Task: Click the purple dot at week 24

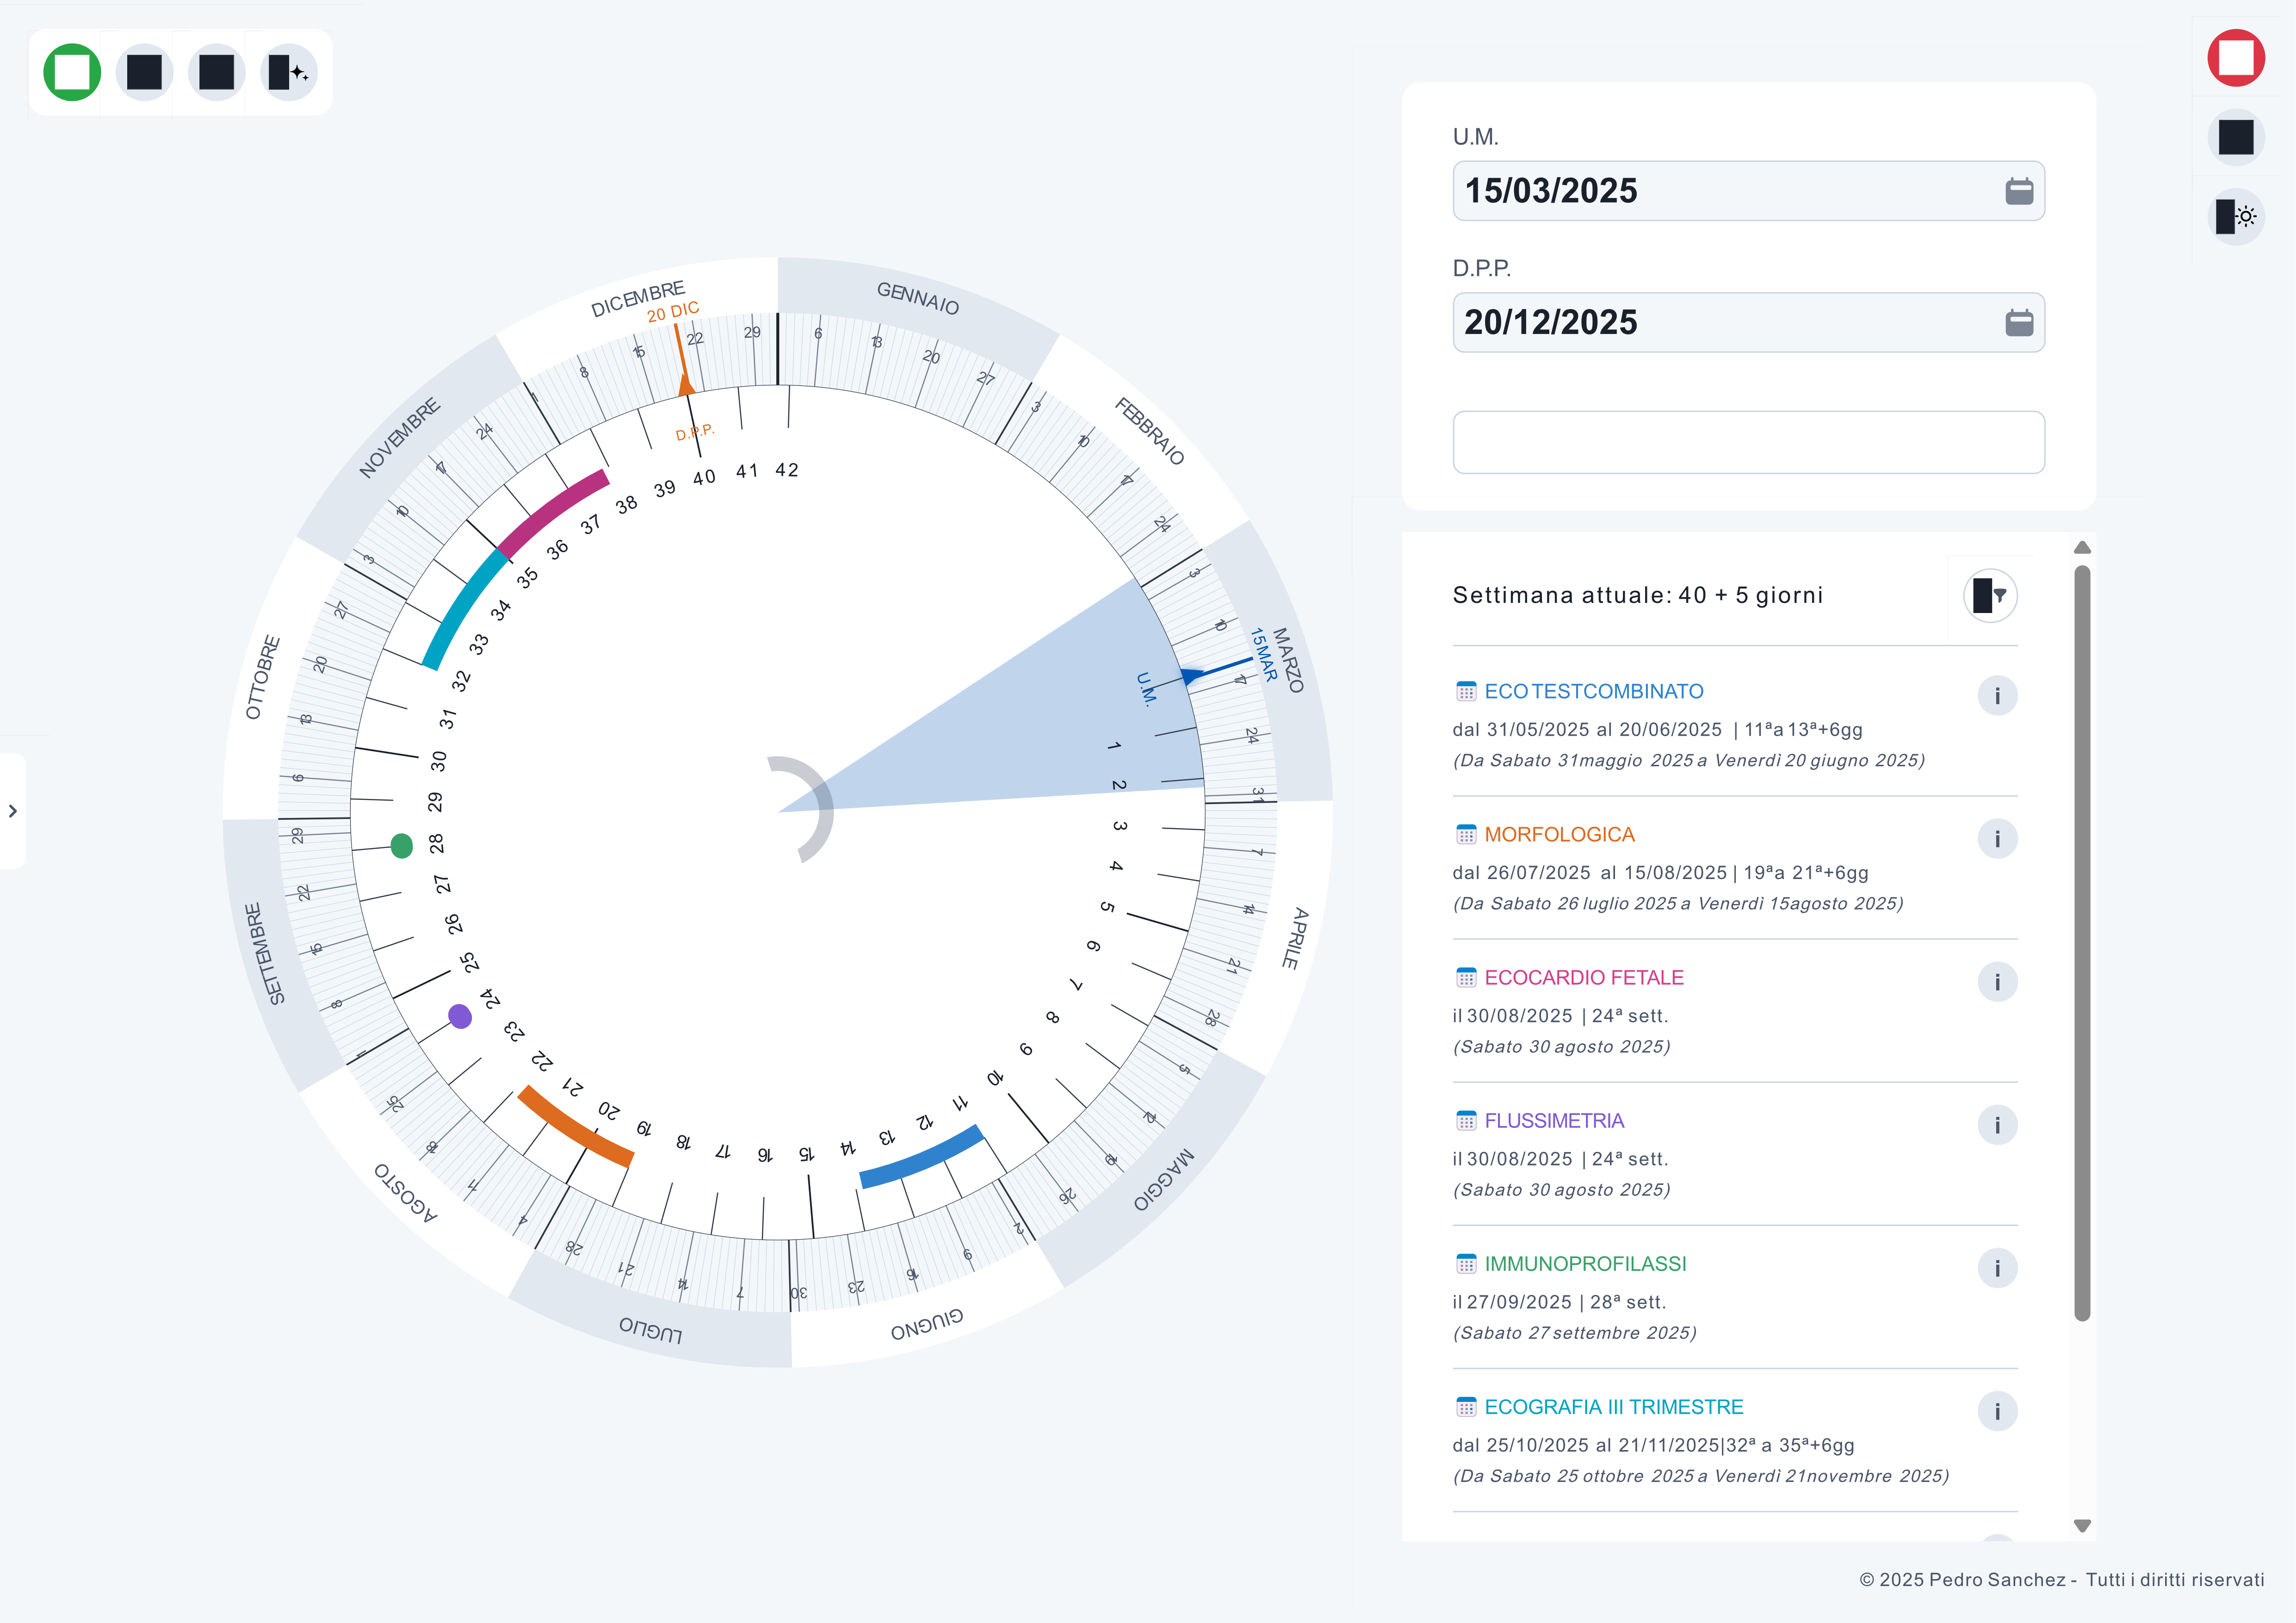Action: pos(460,1017)
